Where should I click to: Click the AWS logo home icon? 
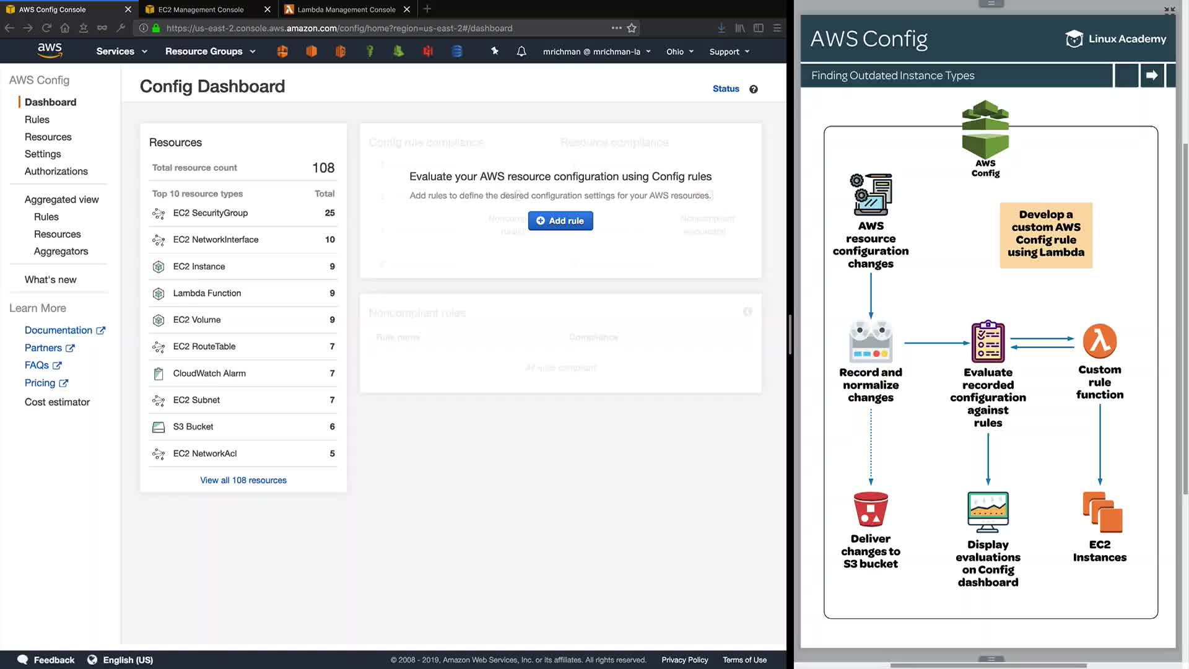(50, 51)
